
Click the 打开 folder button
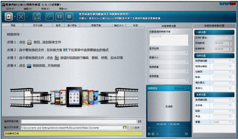[x=135, y=128]
